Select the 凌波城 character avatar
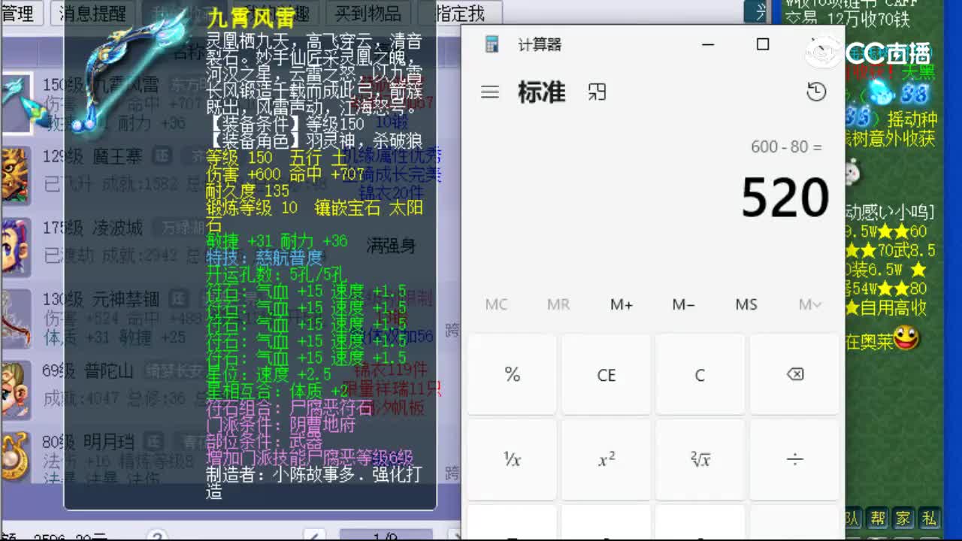962x541 pixels. [14, 246]
